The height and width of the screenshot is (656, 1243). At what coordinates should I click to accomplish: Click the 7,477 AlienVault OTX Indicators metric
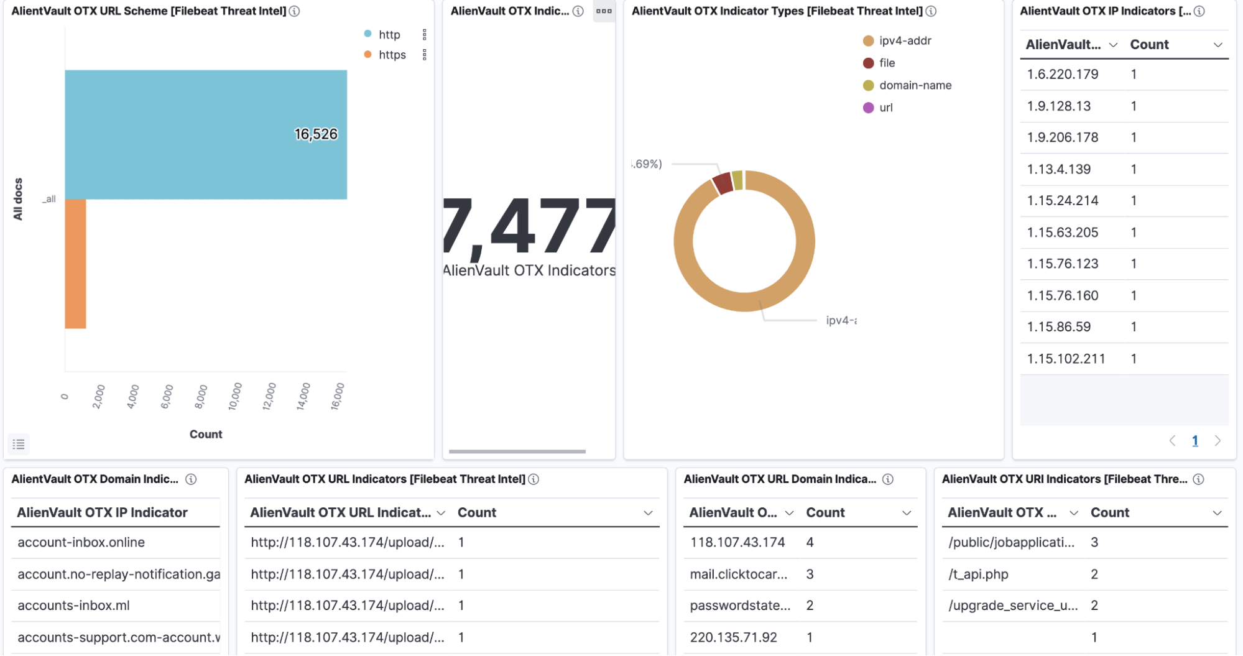pyautogui.click(x=529, y=236)
